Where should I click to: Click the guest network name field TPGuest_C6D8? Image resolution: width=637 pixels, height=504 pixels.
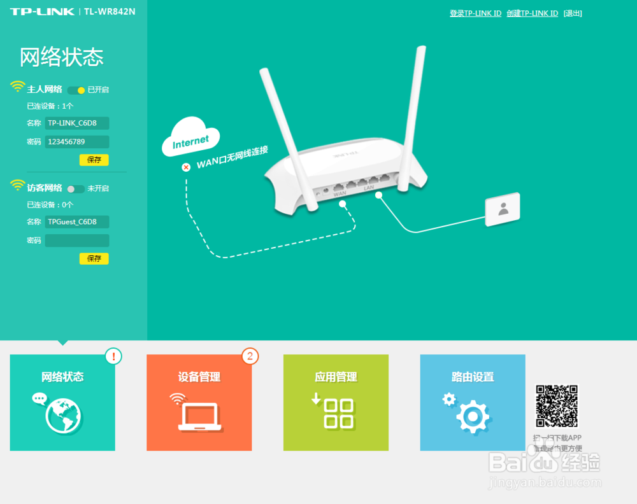(x=77, y=221)
